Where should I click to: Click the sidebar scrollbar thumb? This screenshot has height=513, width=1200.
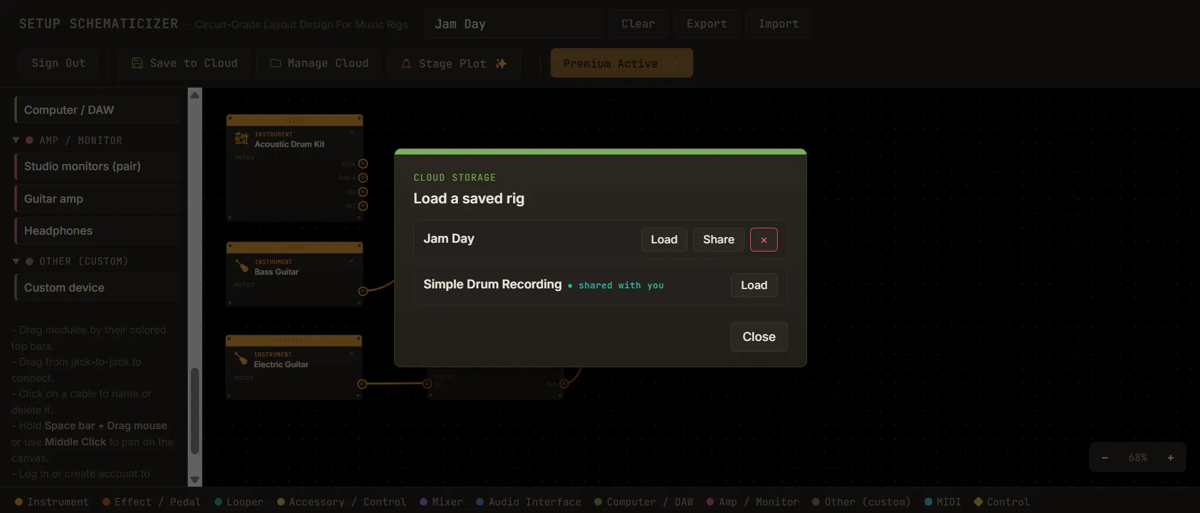coord(195,410)
